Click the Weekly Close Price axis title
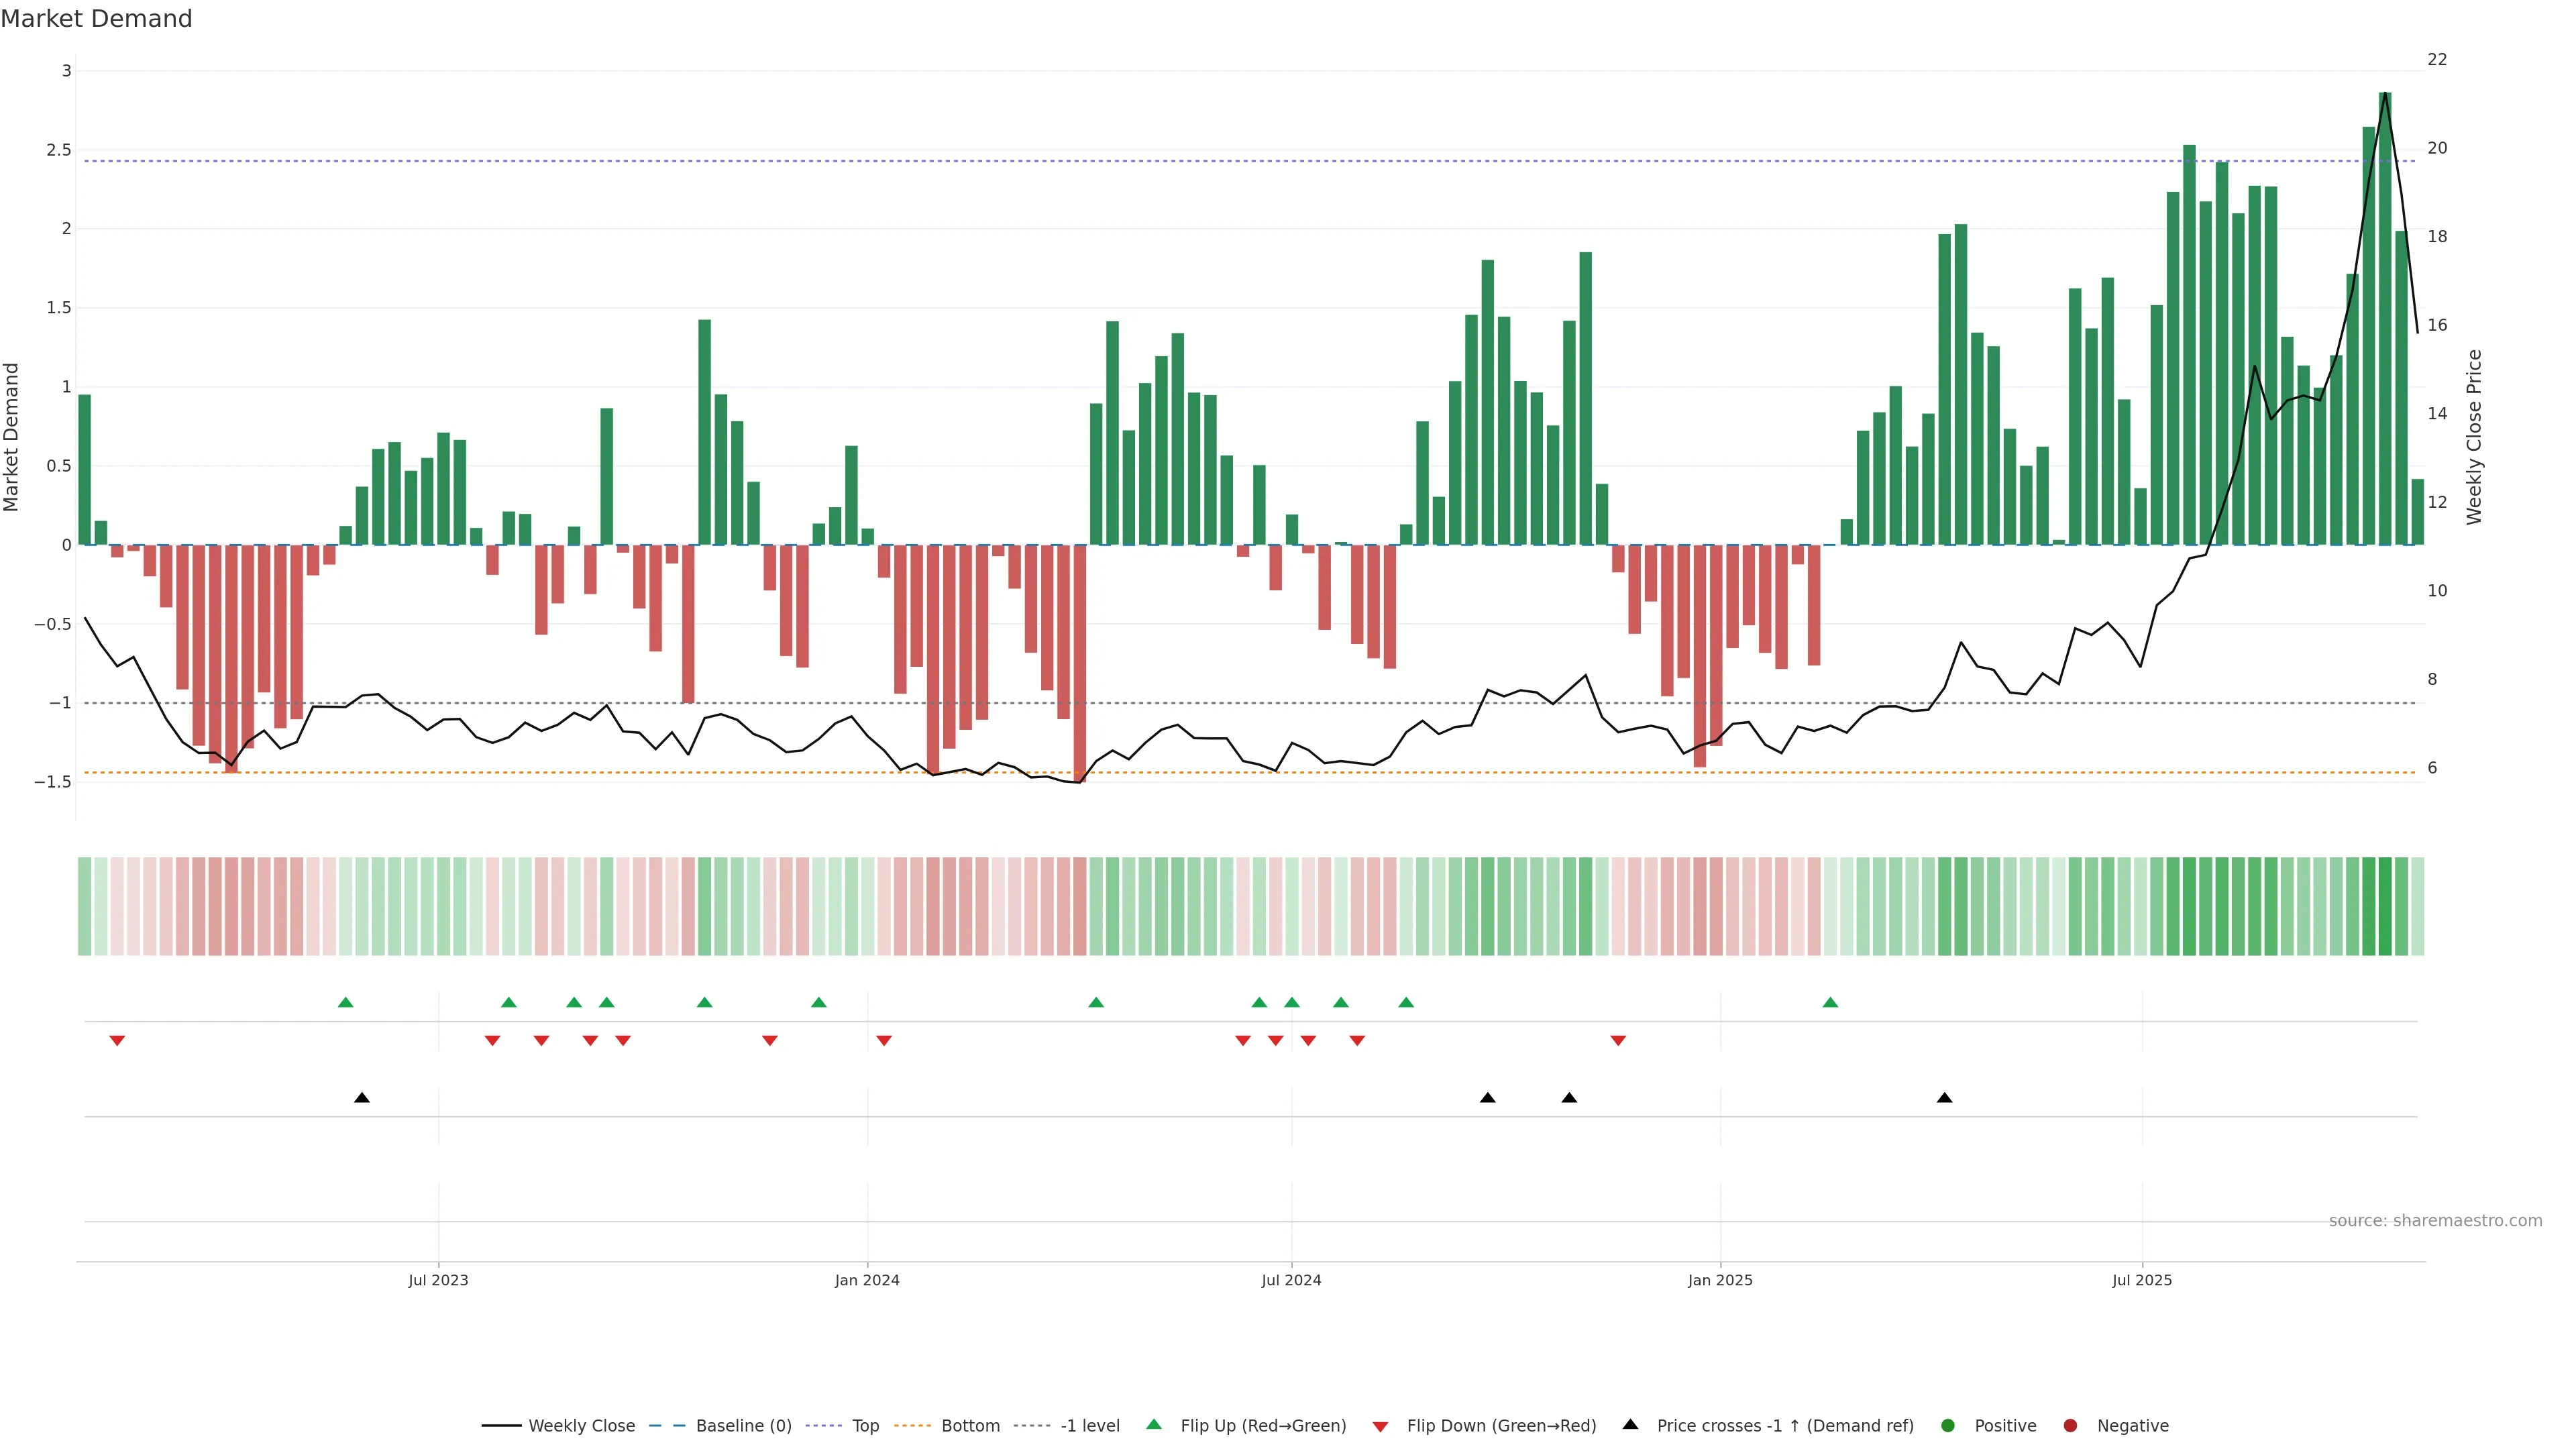Viewport: 2576px width, 1449px height. 2474,437
